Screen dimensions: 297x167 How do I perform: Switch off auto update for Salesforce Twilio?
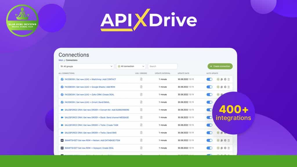(209, 133)
